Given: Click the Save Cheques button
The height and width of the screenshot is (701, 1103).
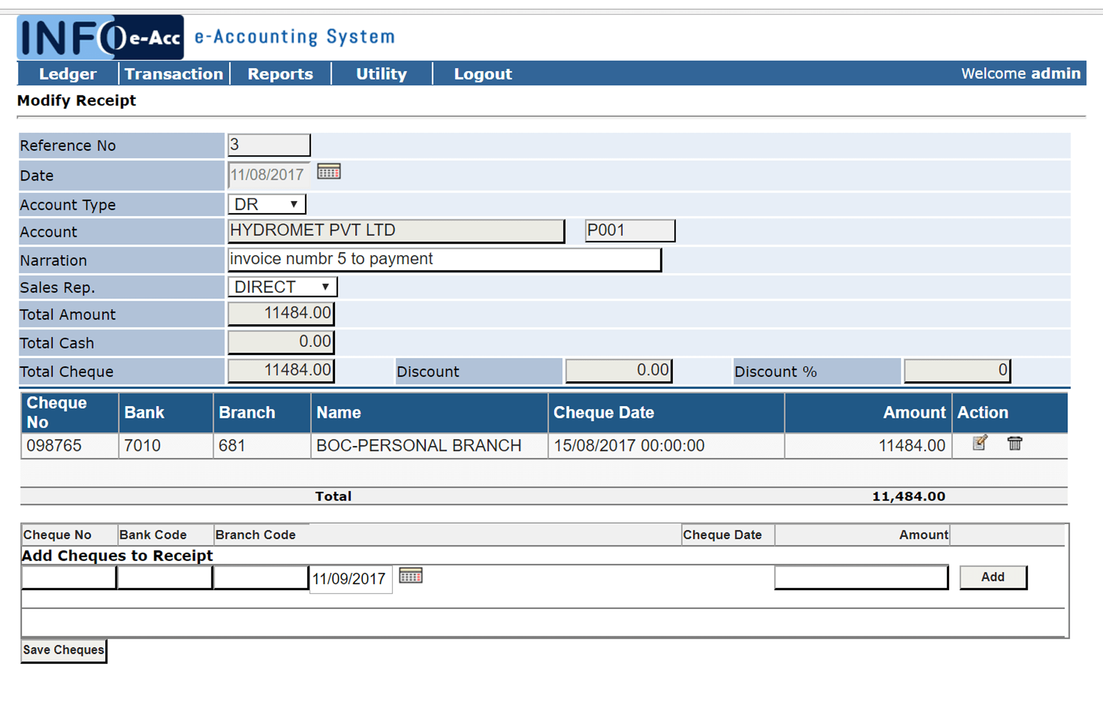Looking at the screenshot, I should pos(64,650).
